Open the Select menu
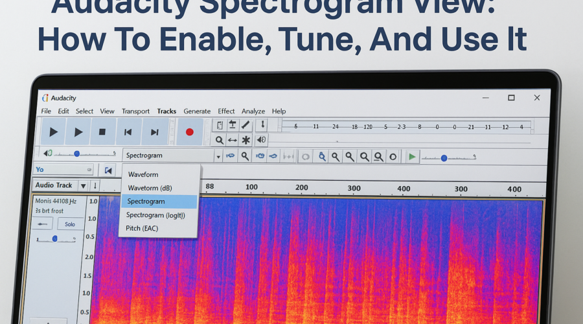This screenshot has width=583, height=324. 84,111
